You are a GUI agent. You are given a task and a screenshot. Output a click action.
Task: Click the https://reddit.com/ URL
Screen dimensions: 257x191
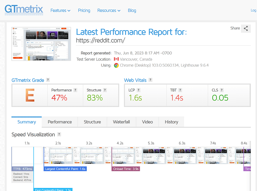pyautogui.click(x=101, y=40)
